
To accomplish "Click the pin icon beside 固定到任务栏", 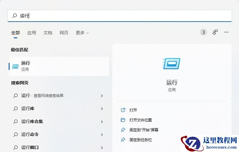I will [x=123, y=140].
